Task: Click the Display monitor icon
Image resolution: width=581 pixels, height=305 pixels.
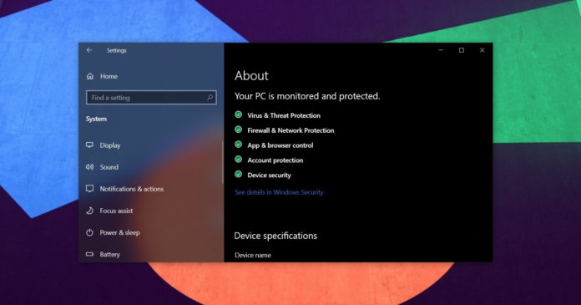Action: click(x=89, y=145)
